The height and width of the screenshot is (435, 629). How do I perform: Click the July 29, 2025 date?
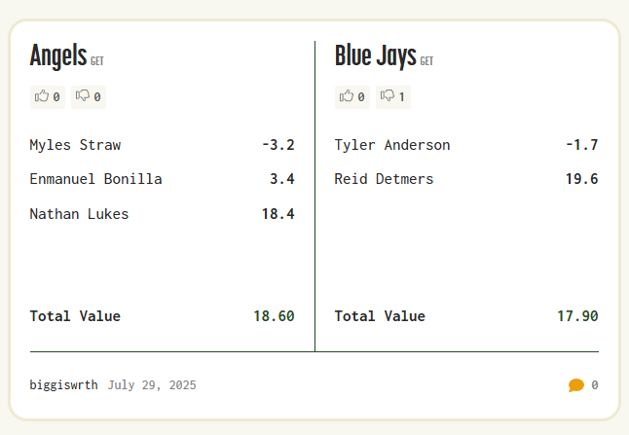[152, 385]
